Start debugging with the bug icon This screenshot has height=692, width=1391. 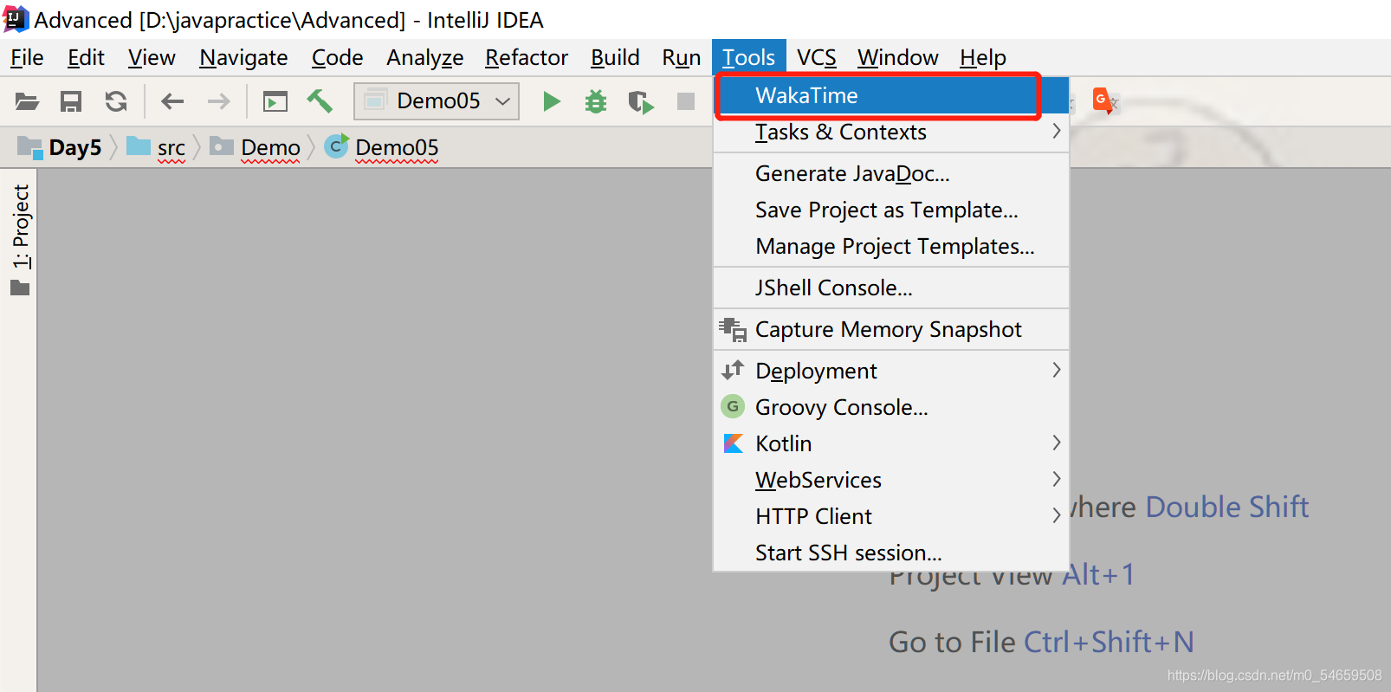pos(596,101)
